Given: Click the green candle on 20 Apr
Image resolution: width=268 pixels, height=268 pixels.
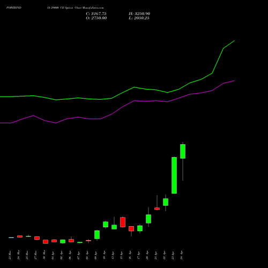Looking at the screenshot, I should tap(148, 219).
